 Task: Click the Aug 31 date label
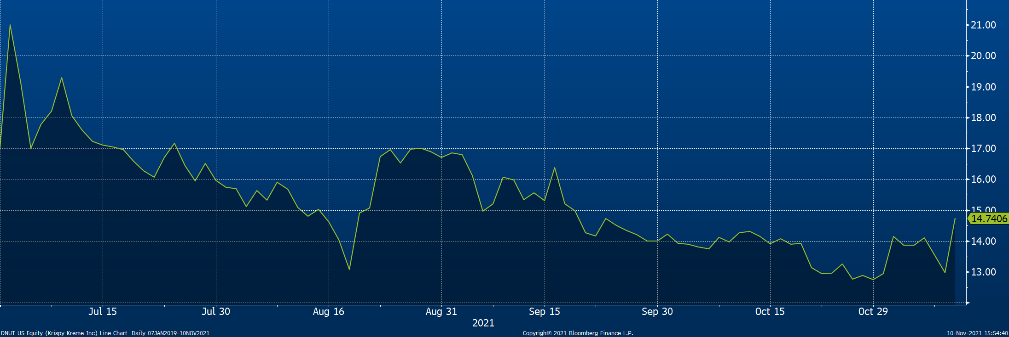point(441,312)
